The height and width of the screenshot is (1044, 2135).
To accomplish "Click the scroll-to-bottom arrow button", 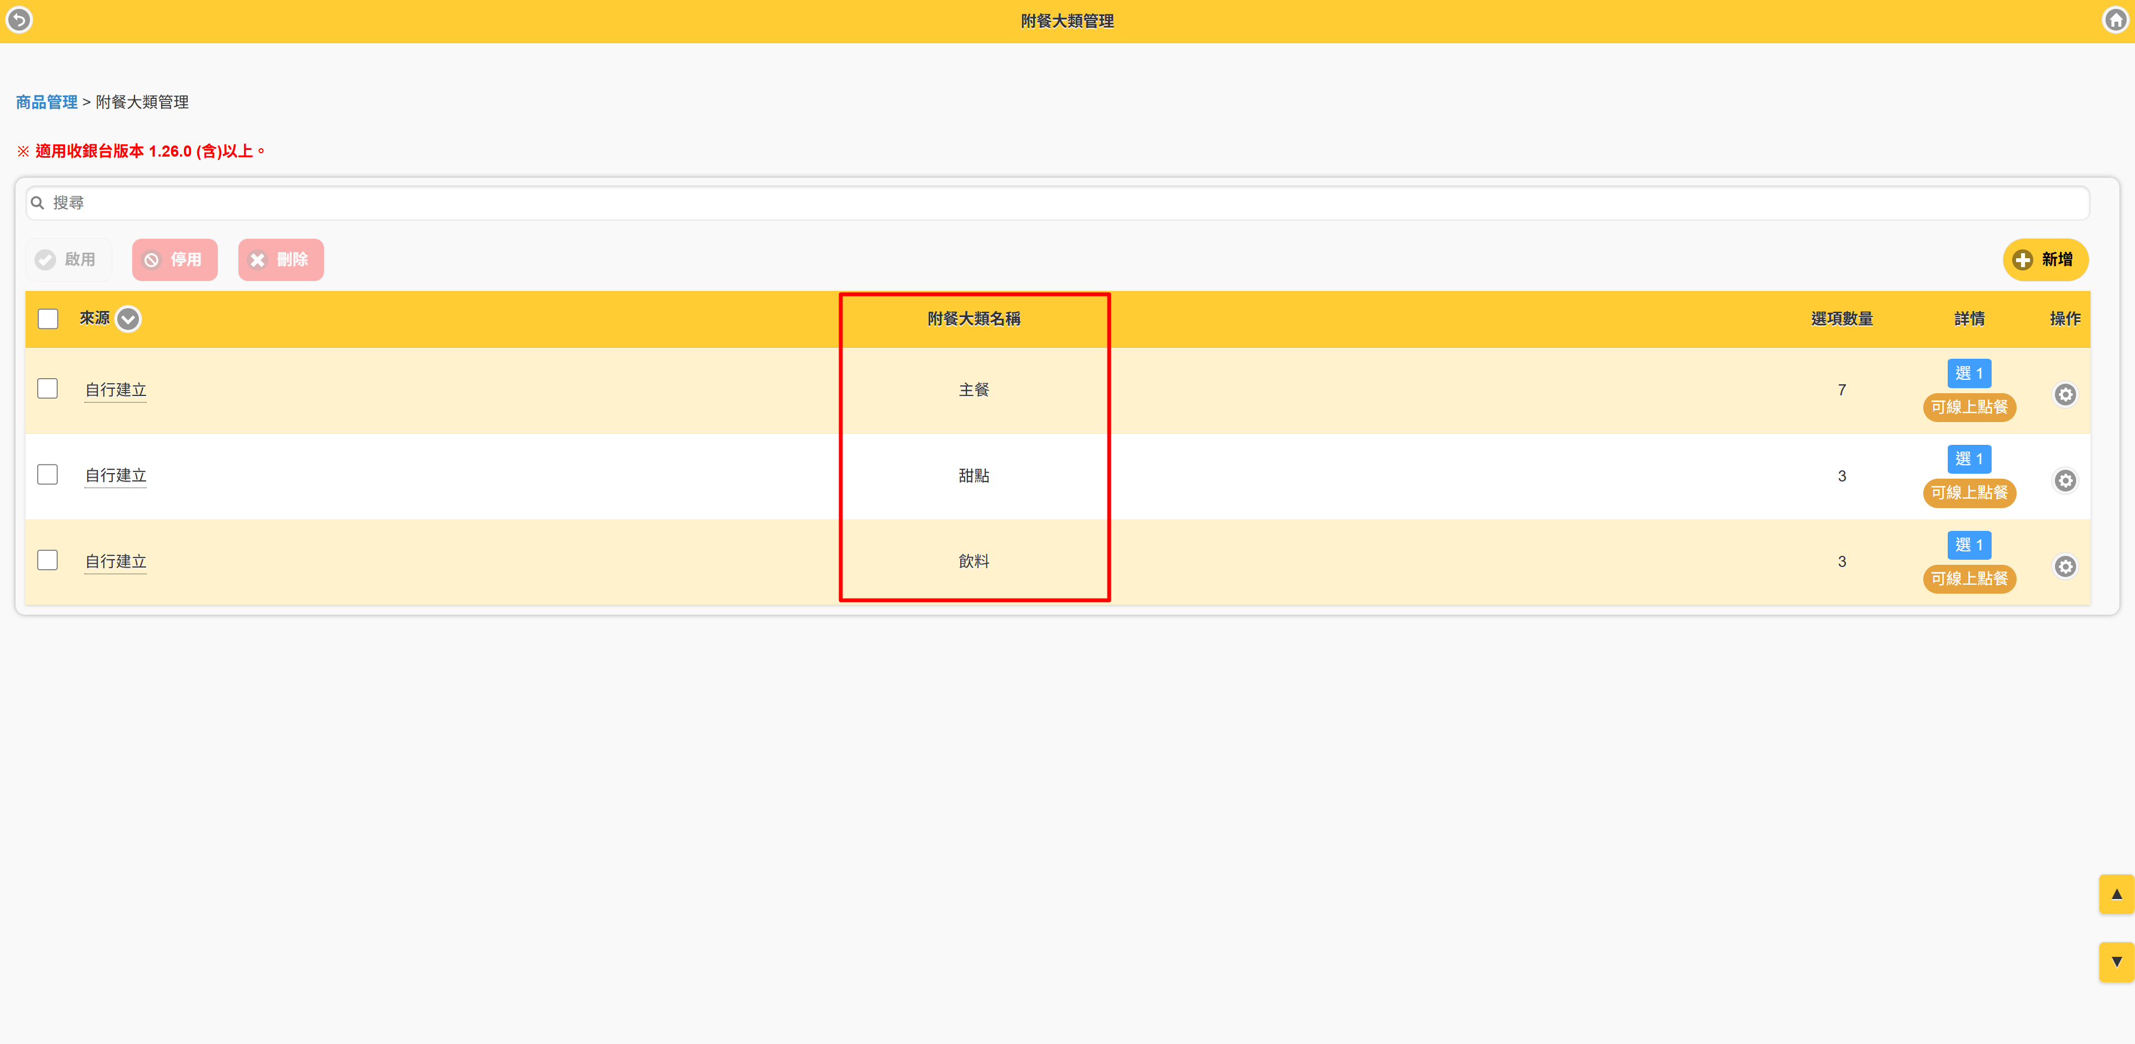I will click(2116, 962).
